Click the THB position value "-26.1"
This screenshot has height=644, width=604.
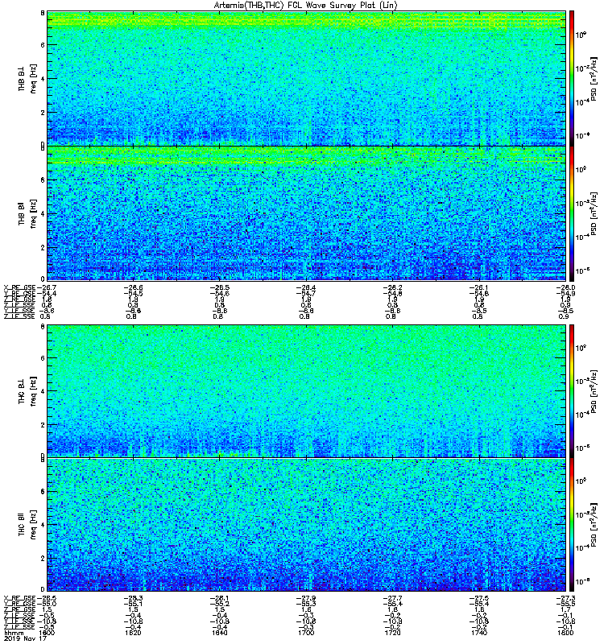tap(479, 287)
